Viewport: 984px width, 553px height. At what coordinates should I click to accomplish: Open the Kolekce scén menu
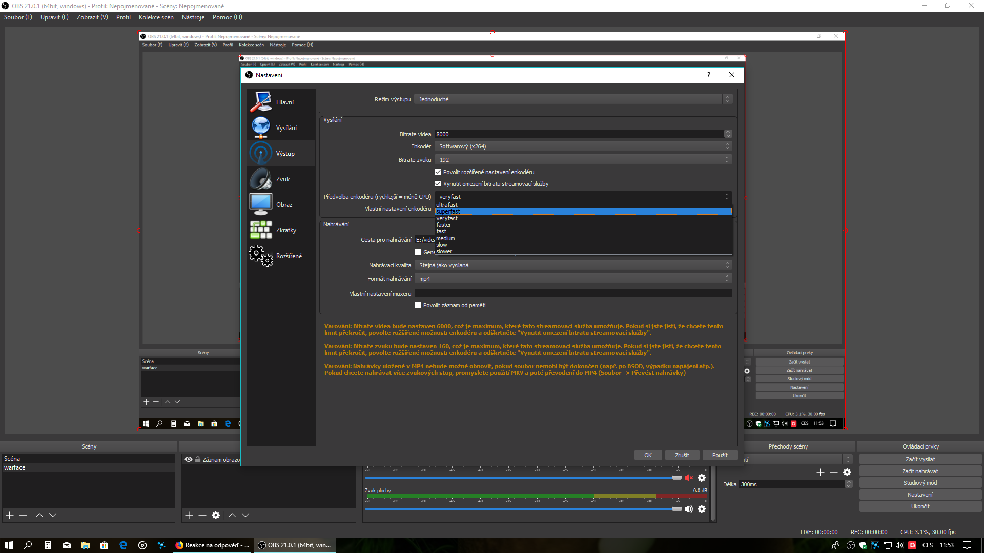pyautogui.click(x=156, y=17)
